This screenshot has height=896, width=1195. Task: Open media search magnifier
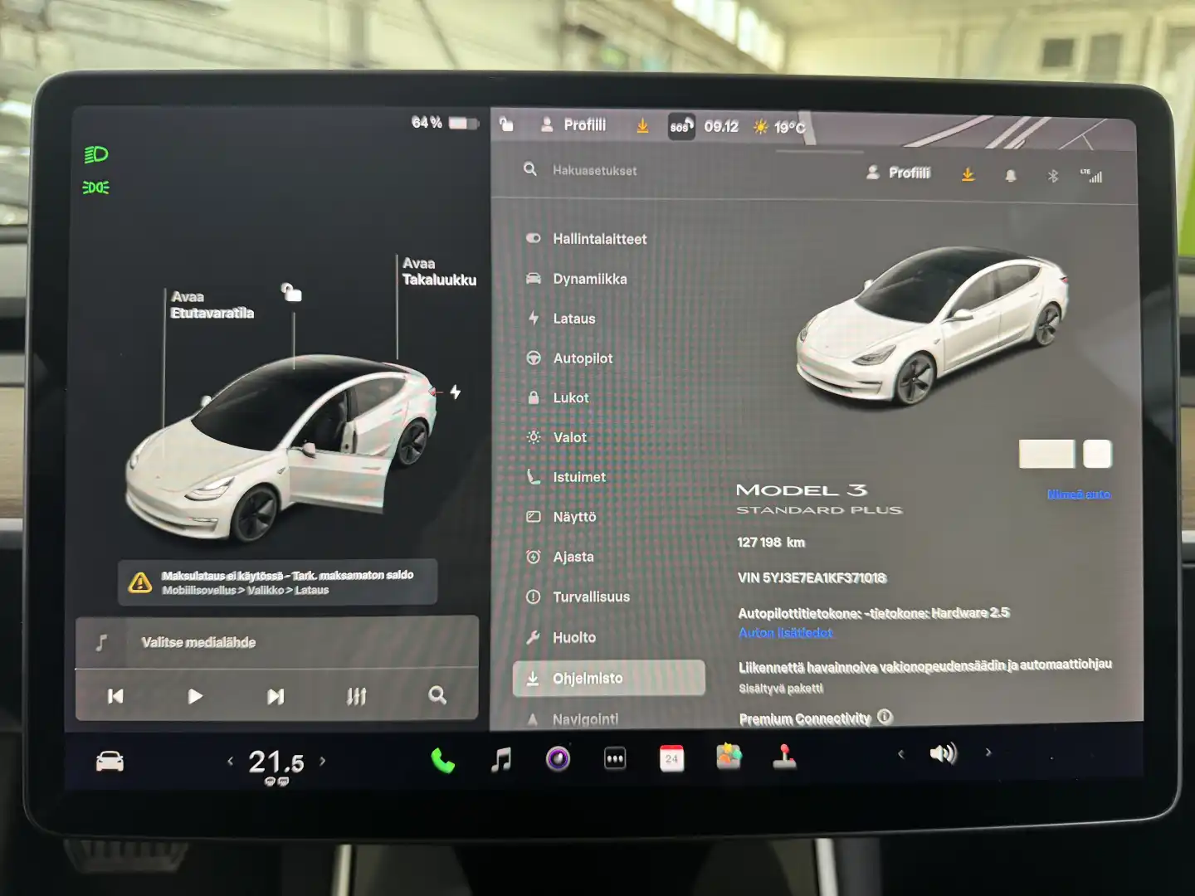click(x=437, y=695)
